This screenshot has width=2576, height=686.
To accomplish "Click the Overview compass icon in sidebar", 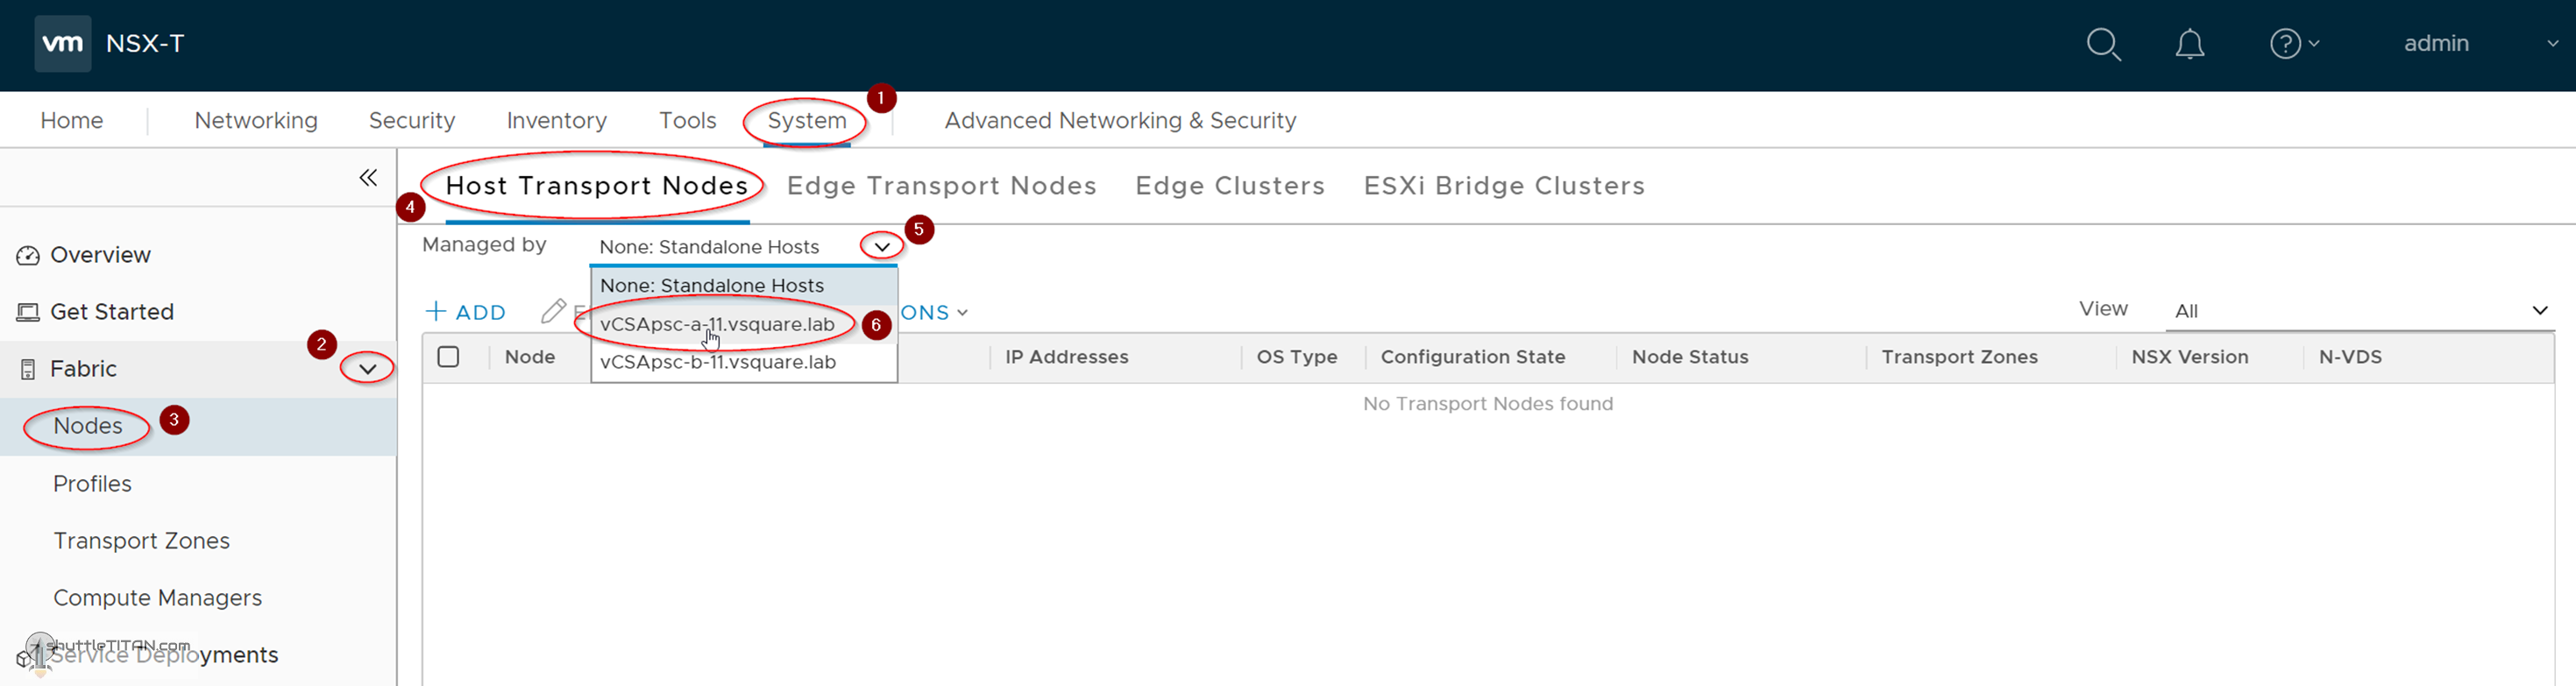I will 27,254.
